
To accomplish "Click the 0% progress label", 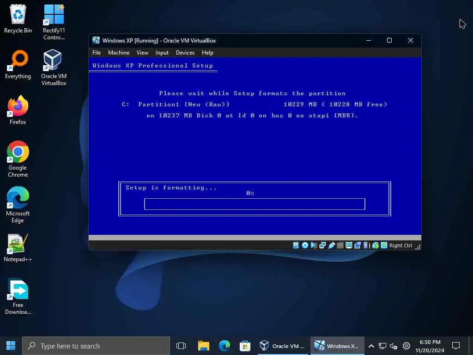I will (x=250, y=193).
